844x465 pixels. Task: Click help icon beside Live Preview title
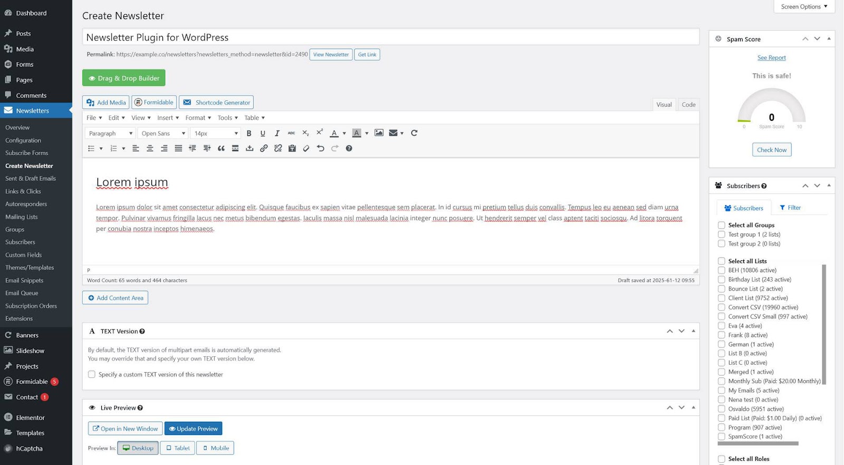tap(140, 408)
